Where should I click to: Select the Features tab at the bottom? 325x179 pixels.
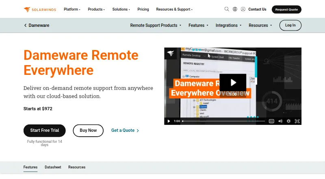[x=30, y=167]
